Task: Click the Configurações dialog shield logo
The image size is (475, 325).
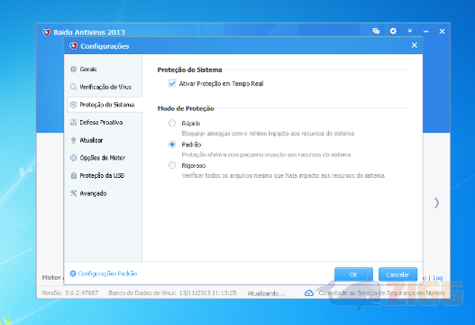Action: click(73, 46)
